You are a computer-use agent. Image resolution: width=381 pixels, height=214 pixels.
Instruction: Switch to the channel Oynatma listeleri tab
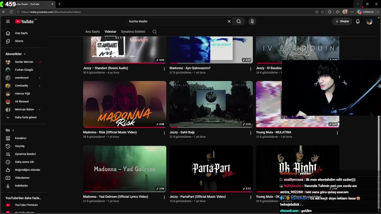(133, 32)
